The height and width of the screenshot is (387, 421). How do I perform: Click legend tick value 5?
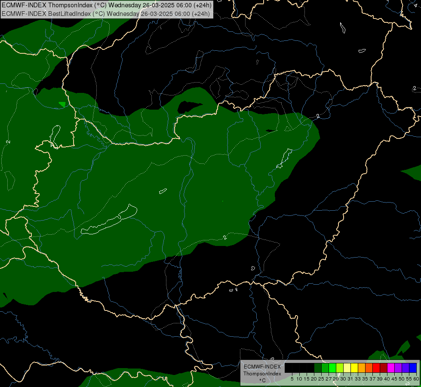292,379
